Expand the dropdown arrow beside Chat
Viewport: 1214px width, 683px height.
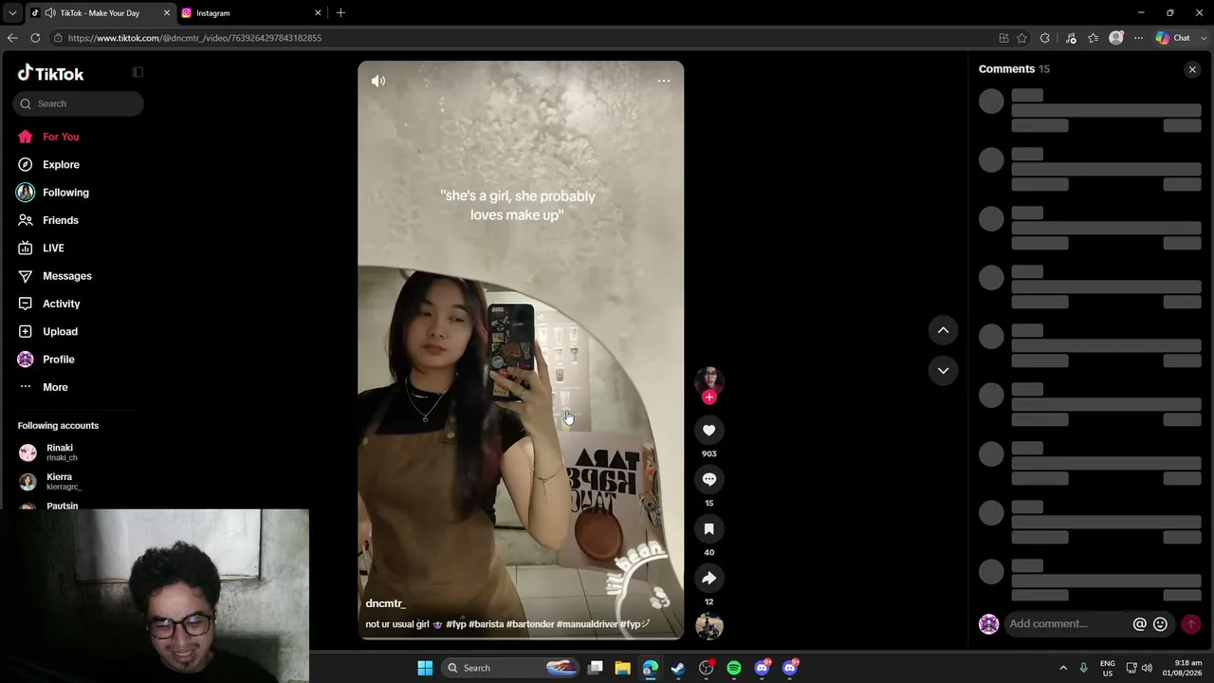(x=1203, y=38)
